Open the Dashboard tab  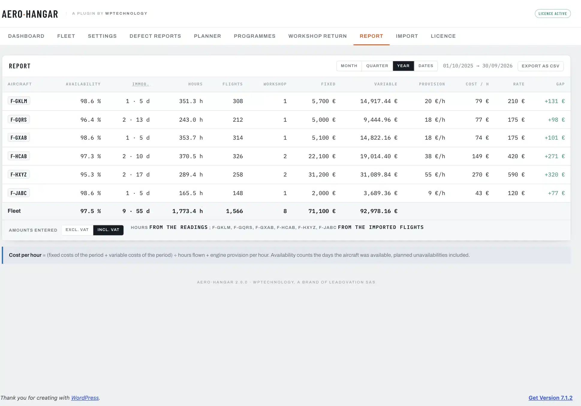tap(26, 36)
